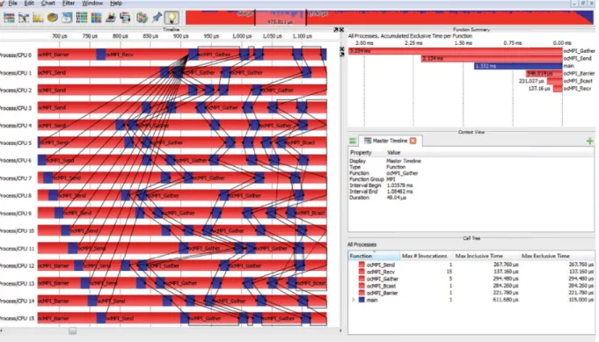Viewport: 599px width, 342px height.
Task: Click the blue main color swatch in Call Tree
Action: coord(362,300)
